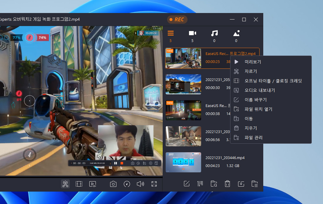323x204 pixels.
Task: Click the orange REC button
Action: (177, 20)
